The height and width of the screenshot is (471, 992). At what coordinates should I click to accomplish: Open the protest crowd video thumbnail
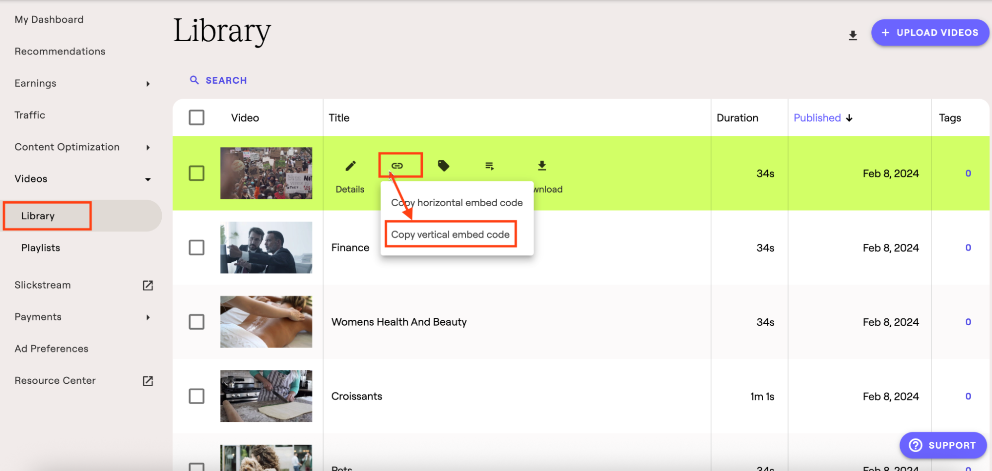pyautogui.click(x=266, y=173)
